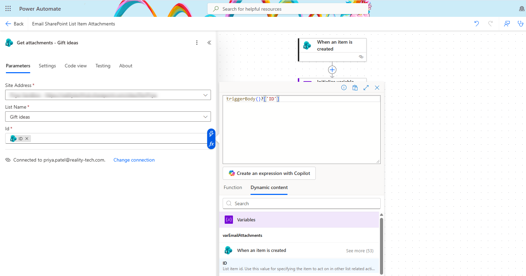Click the Variables purple icon
The height and width of the screenshot is (276, 526).
pos(229,220)
